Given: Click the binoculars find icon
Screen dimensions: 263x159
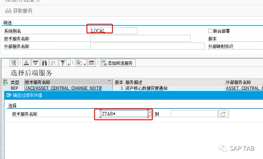Looking at the screenshot, I should pyautogui.click(x=44, y=63).
